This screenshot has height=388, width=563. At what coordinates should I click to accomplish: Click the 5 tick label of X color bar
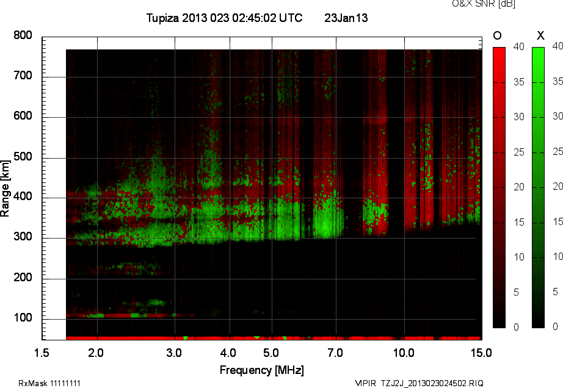coord(556,292)
